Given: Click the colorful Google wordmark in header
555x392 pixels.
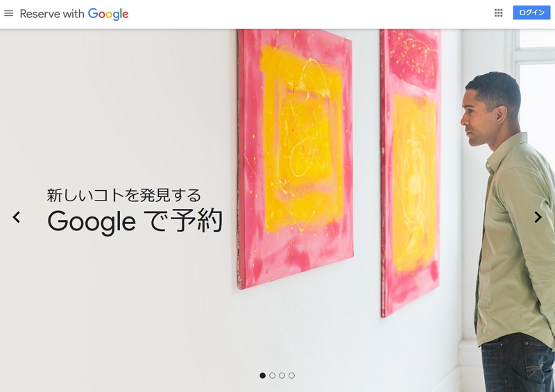Looking at the screenshot, I should pyautogui.click(x=108, y=14).
